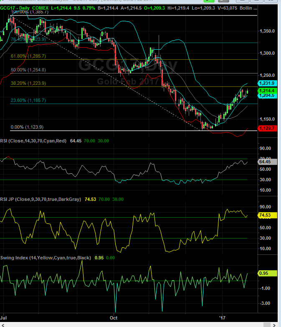Click the RSI (Close,14,30,70) indicator title
This screenshot has height=327, width=281.
pos(33,141)
